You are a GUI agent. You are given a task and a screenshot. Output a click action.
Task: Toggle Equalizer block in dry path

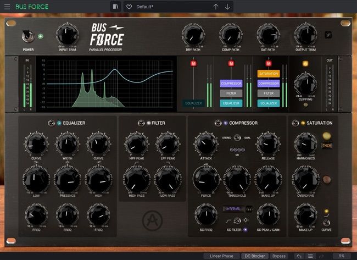tap(193, 103)
